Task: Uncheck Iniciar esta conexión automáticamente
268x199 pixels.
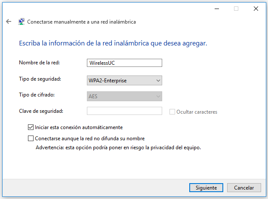Action: click(31, 127)
